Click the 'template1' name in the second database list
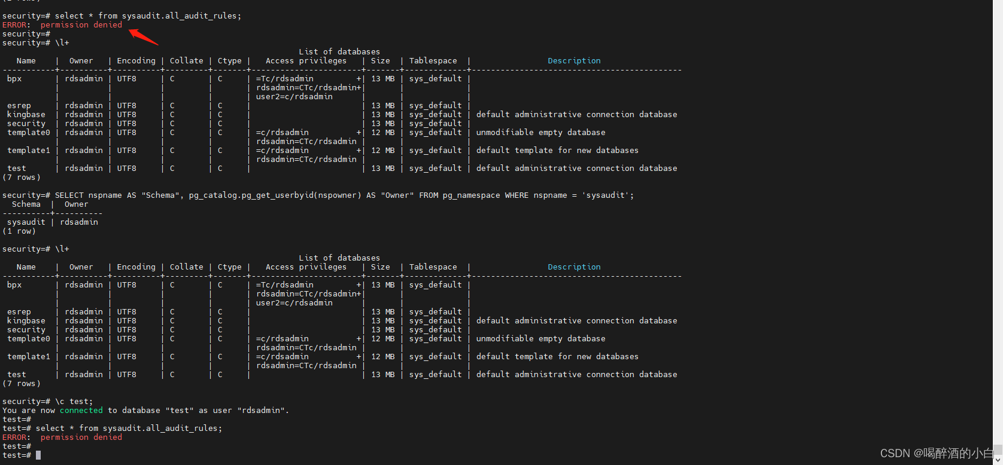1003x465 pixels. [29, 357]
